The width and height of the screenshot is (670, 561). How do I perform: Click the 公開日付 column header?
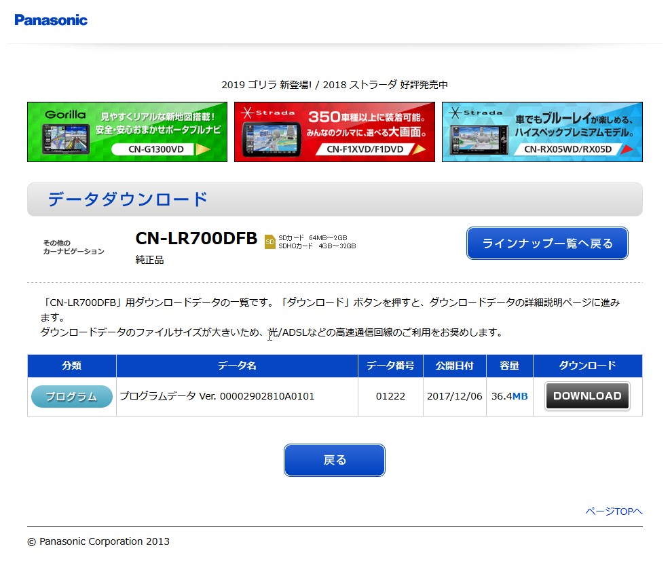455,366
